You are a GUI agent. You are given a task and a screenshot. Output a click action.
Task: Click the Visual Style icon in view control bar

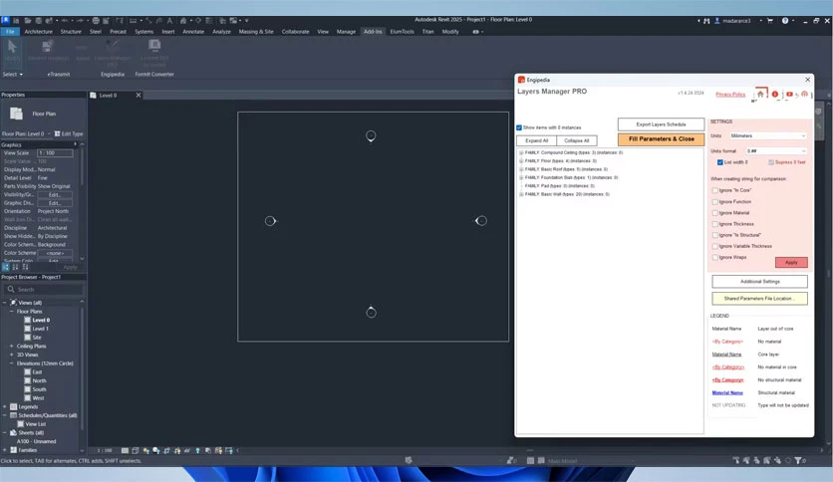[136, 451]
